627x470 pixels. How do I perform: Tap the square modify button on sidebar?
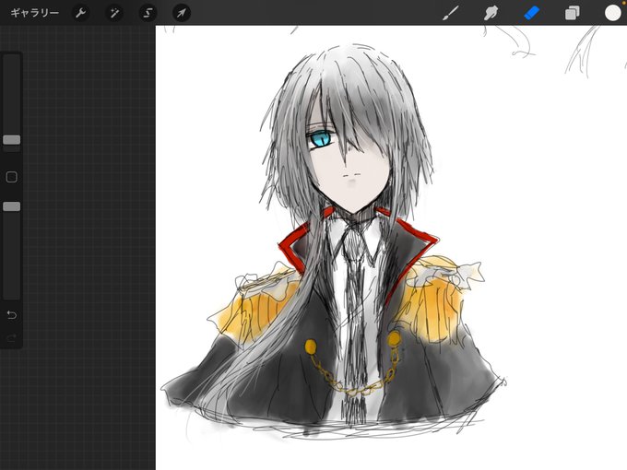coord(12,177)
